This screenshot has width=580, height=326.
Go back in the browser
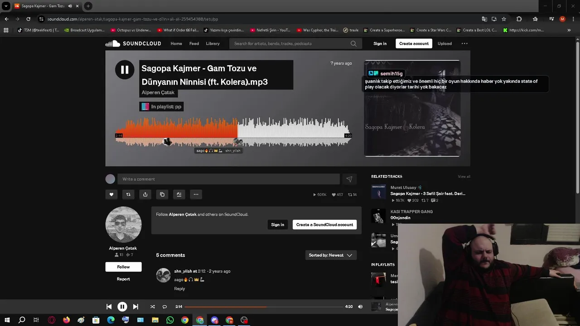(x=6, y=19)
